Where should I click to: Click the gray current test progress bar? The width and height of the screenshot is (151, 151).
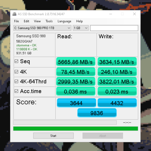(x=65, y=123)
